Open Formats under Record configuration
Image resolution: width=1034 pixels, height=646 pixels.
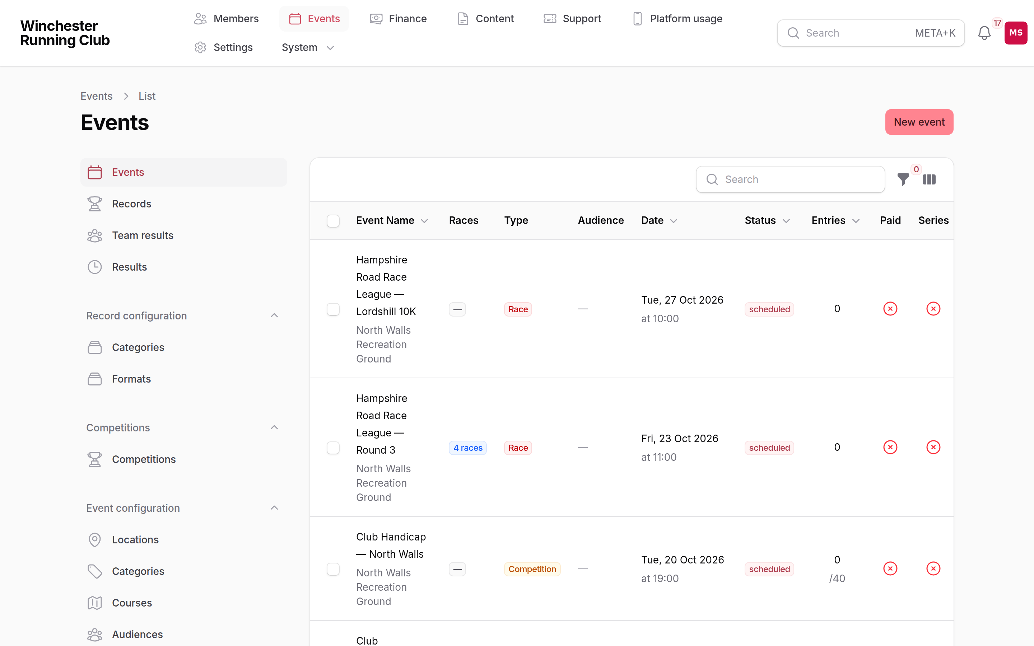point(184,379)
